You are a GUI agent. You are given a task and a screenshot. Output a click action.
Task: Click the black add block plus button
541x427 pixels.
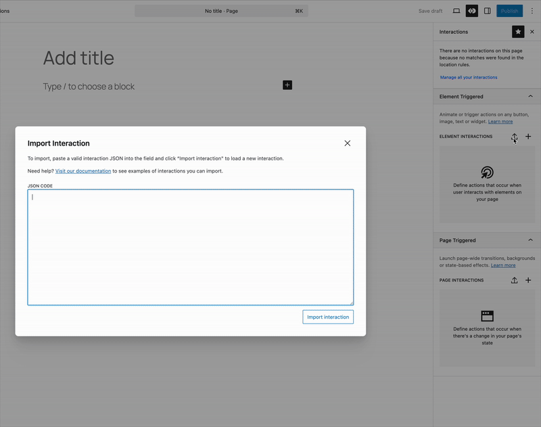(x=287, y=85)
